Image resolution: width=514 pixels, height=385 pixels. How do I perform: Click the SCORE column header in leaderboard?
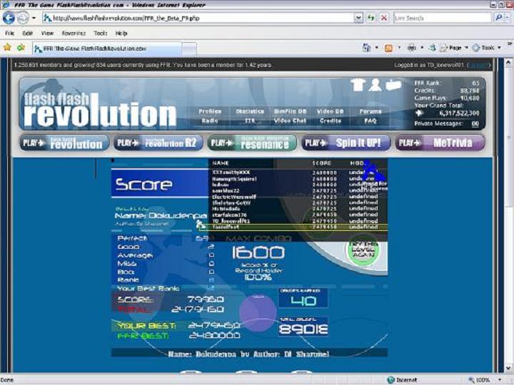tap(321, 163)
